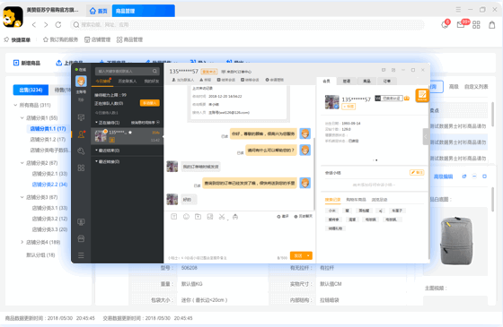Select the 出售(3234) tab
This screenshot has height=327, width=503.
pos(31,90)
